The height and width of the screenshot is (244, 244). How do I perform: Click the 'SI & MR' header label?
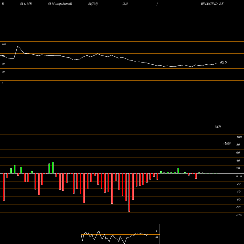pyautogui.click(x=26, y=4)
